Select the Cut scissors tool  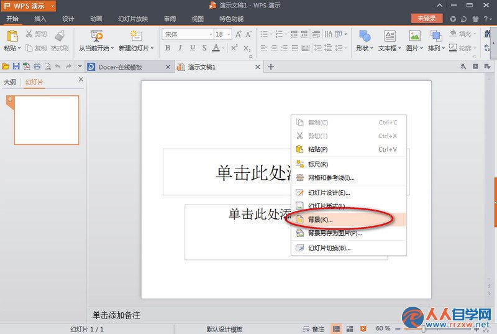(36, 34)
